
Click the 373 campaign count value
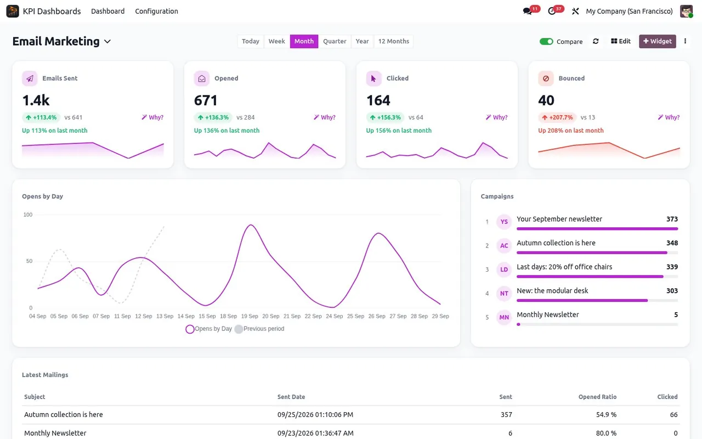(672, 219)
